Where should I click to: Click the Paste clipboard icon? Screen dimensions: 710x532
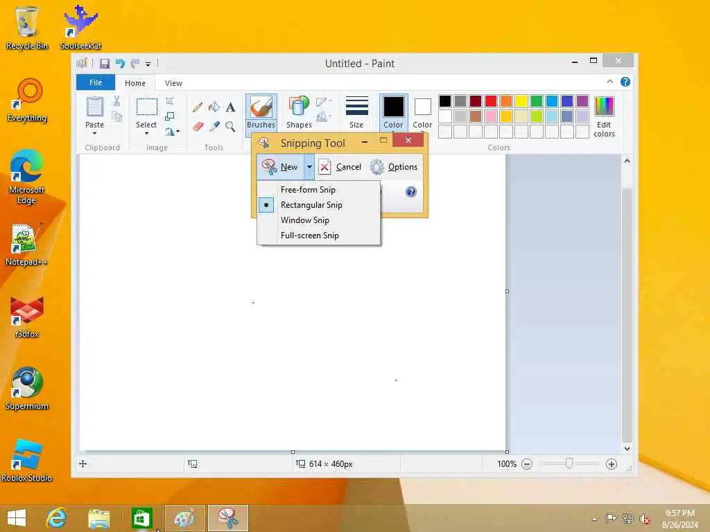pos(94,107)
